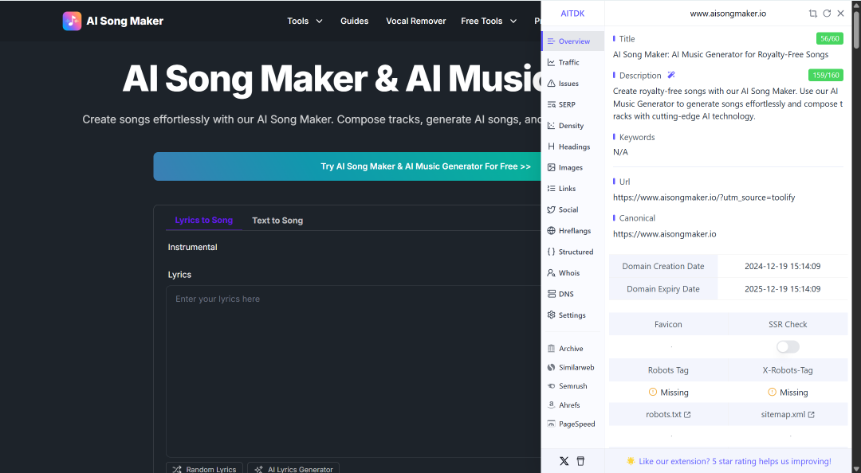The width and height of the screenshot is (861, 473).
Task: Open the Issues warning section
Action: (572, 84)
